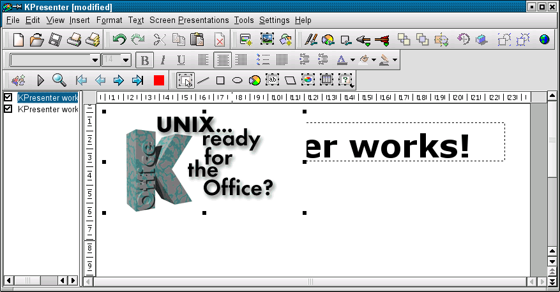The image size is (560, 292).
Task: Open the Insert menu
Action: coord(80,20)
